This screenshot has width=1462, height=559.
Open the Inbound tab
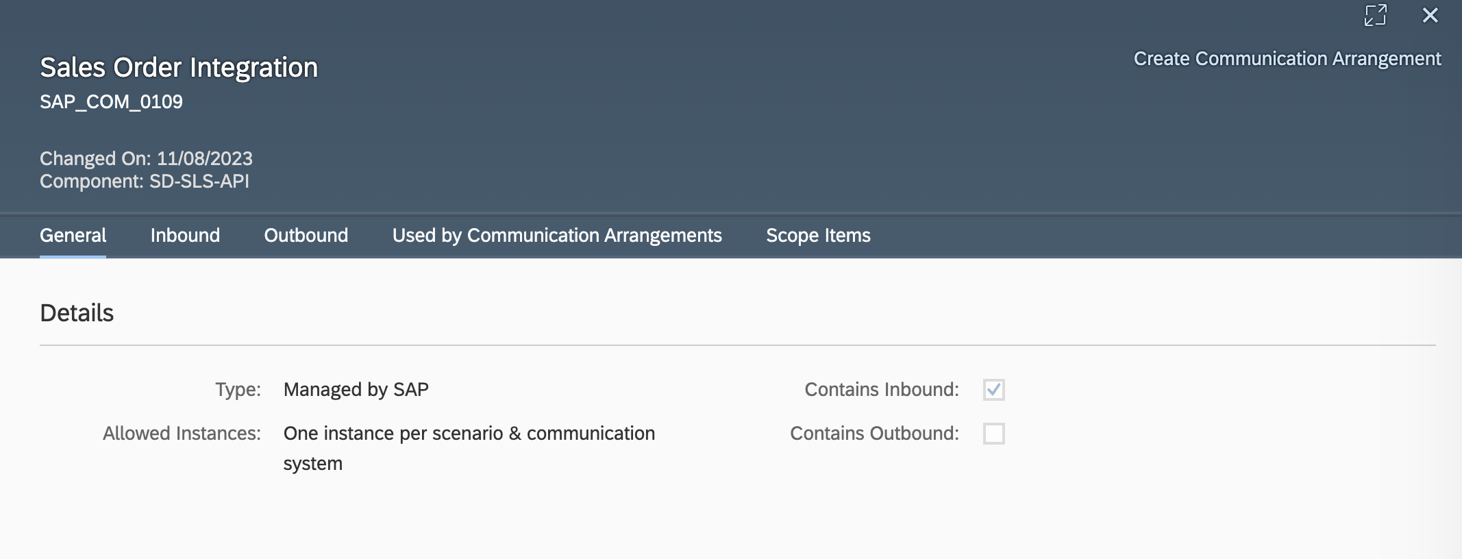point(185,236)
